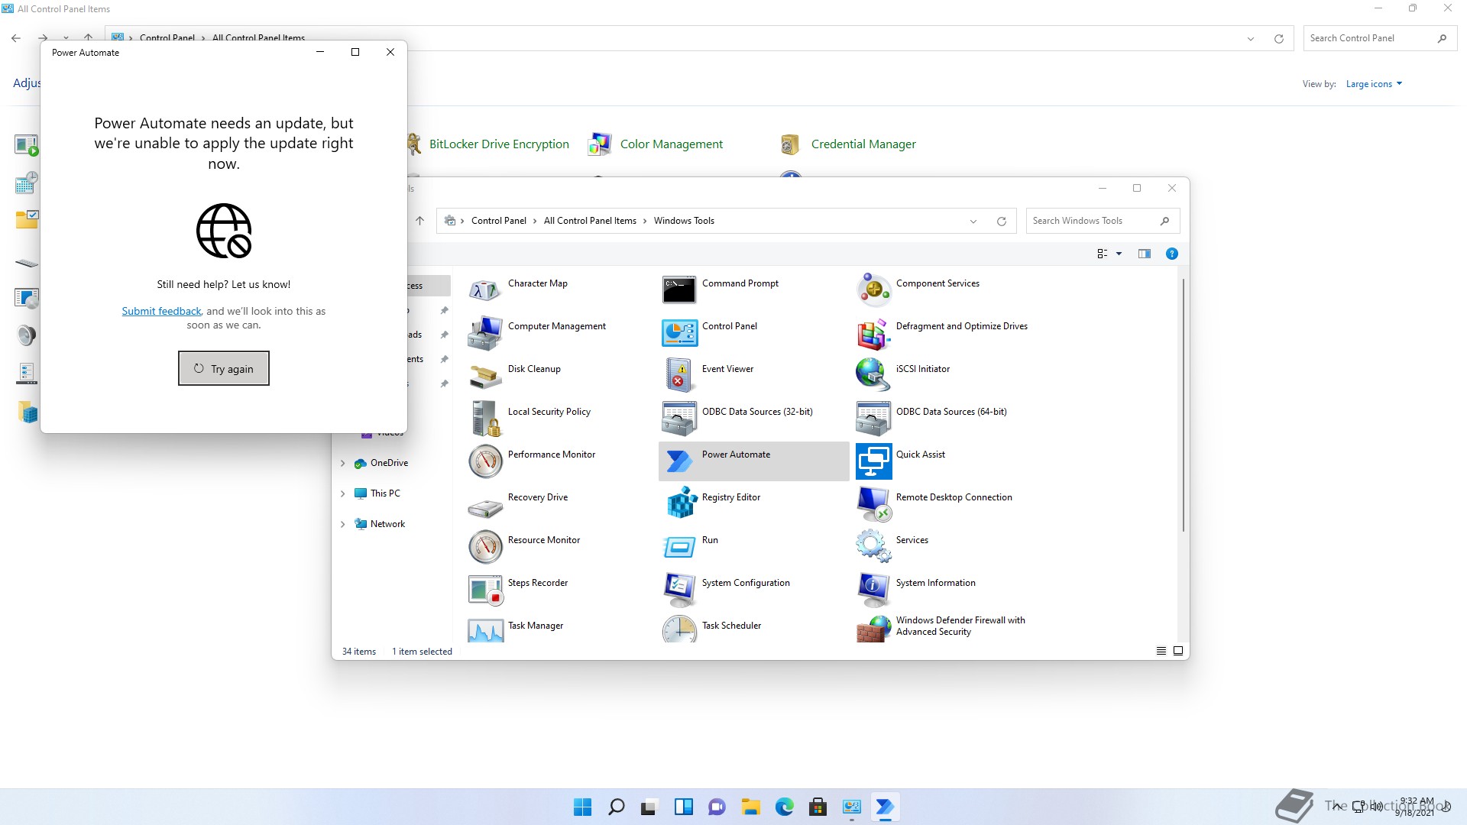Screen dimensions: 1467x825
Task: Open the view layout options dropdown arrow
Action: pyautogui.click(x=1119, y=254)
